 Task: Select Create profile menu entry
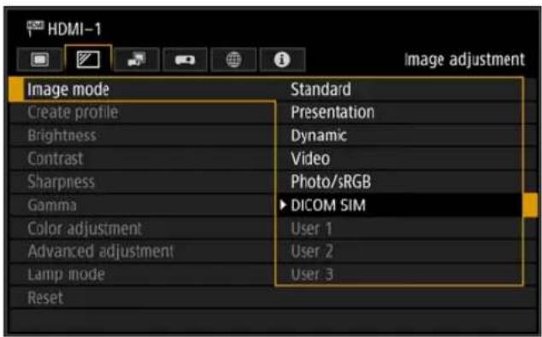tap(142, 113)
